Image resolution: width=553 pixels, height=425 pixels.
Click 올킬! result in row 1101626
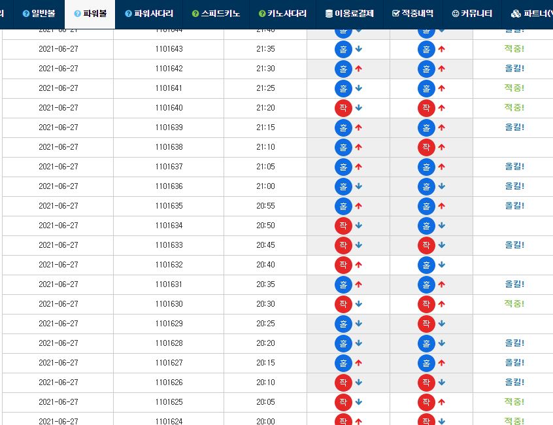click(514, 382)
